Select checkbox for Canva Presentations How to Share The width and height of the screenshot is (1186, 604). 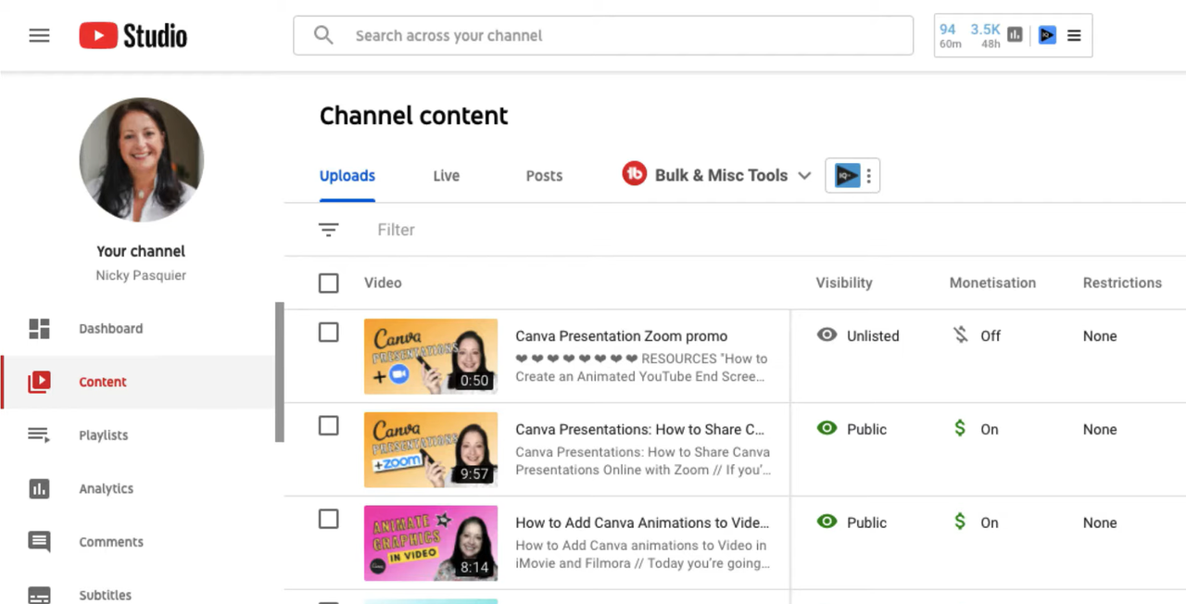(x=328, y=425)
